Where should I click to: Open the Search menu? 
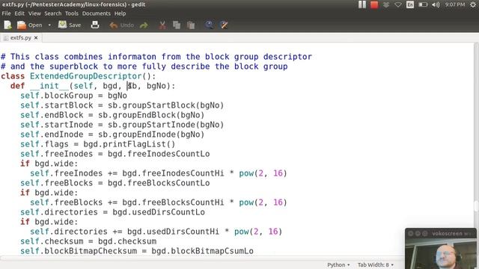pos(53,13)
